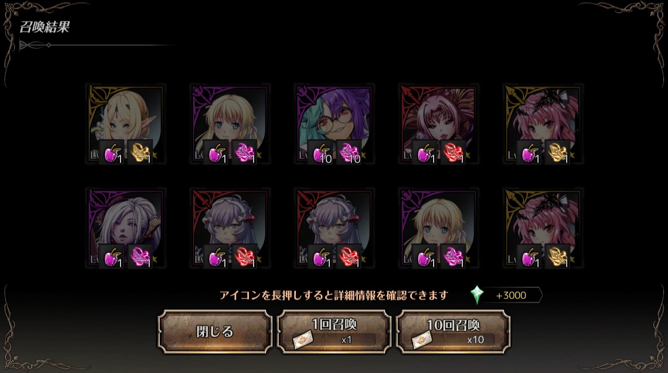Select the purple-haired glasses character portrait
The image size is (668, 373).
point(334,124)
